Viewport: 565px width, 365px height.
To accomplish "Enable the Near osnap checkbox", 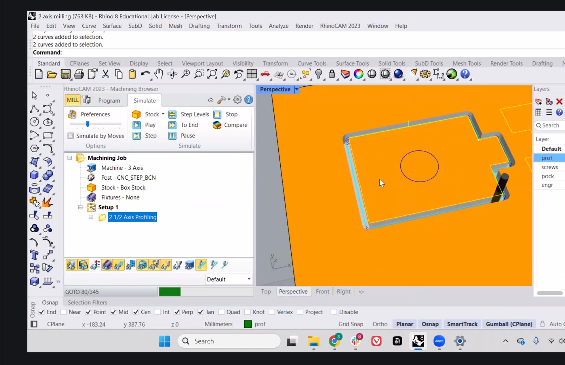I will point(64,312).
